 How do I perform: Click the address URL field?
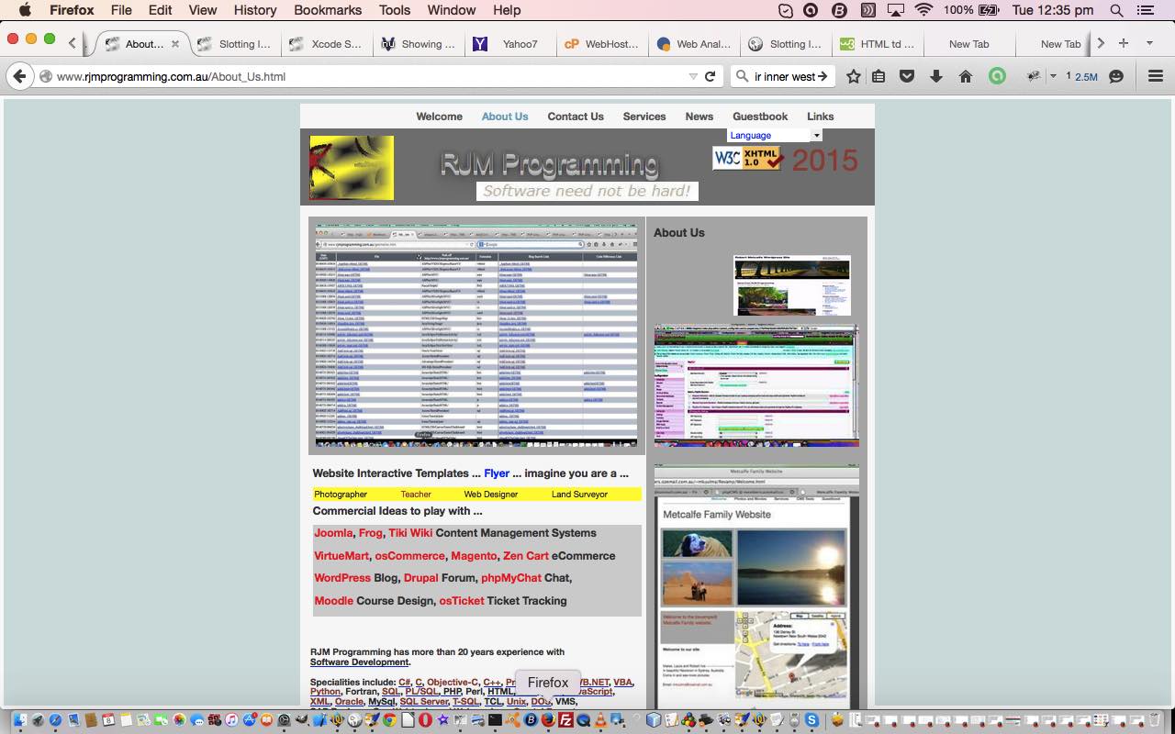367,76
